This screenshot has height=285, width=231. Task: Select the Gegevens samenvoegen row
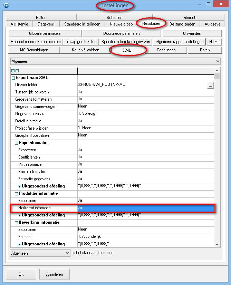click(x=113, y=107)
